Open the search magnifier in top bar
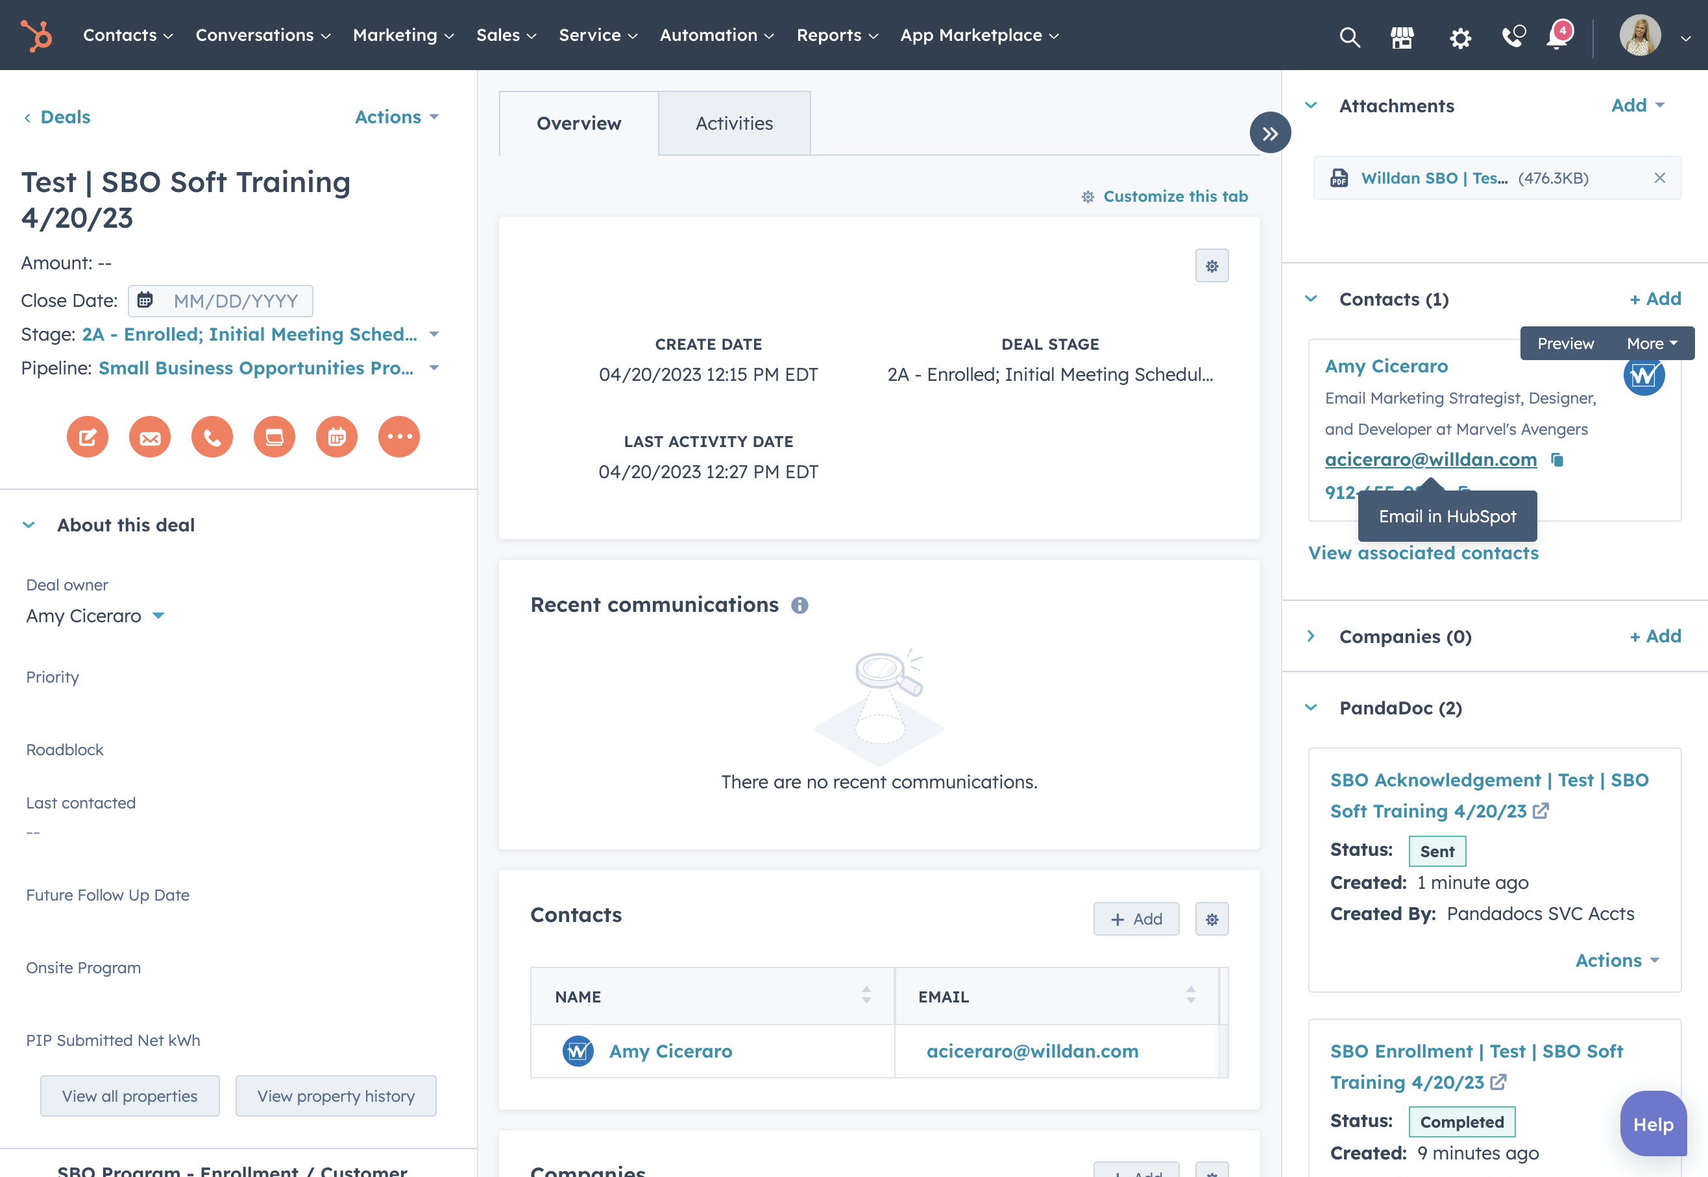This screenshot has height=1177, width=1708. (x=1349, y=36)
